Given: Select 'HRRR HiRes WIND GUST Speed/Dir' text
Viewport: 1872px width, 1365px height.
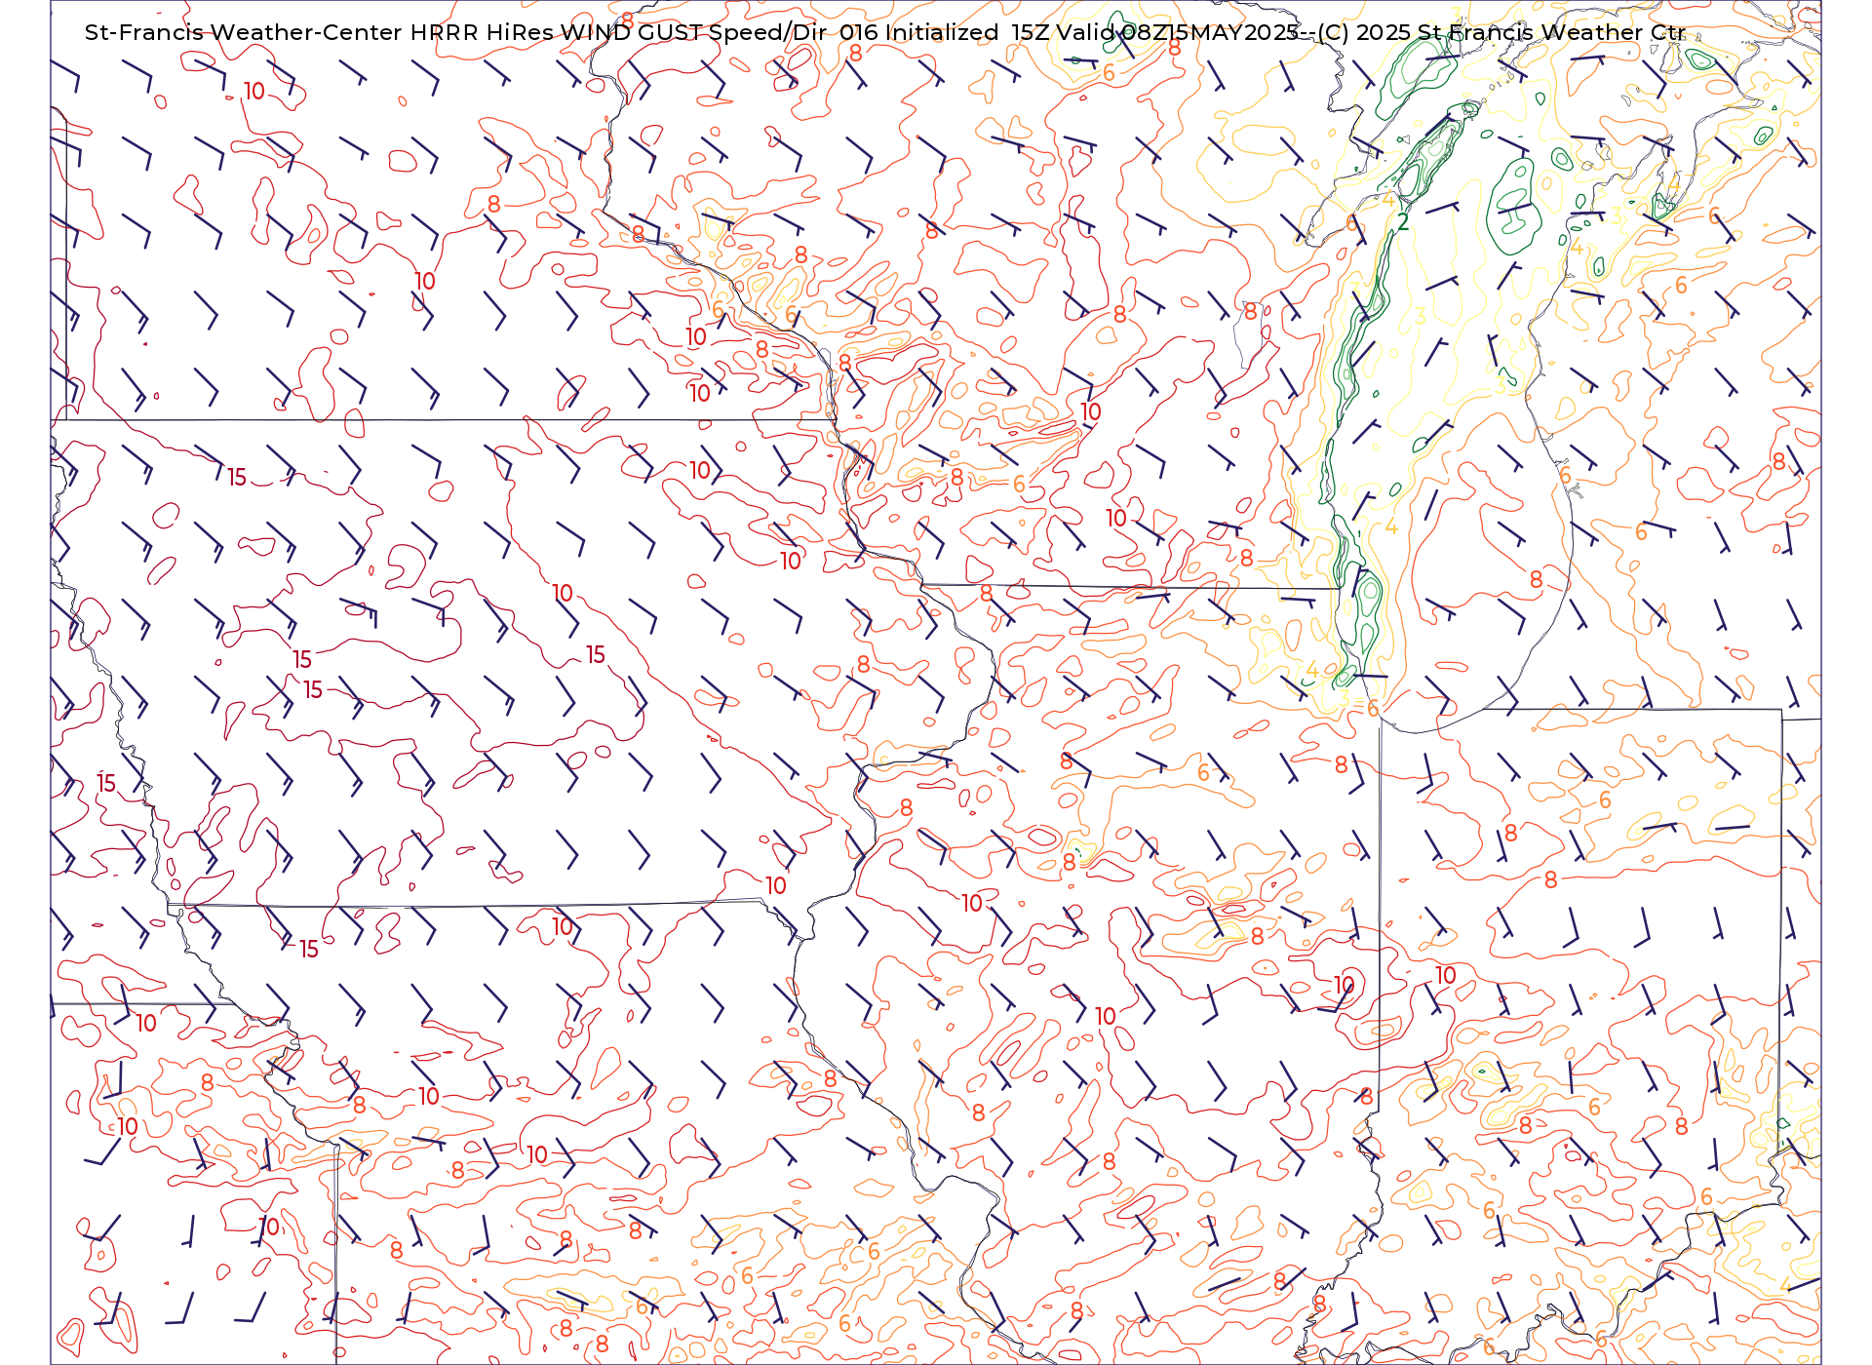Looking at the screenshot, I should point(617,32).
